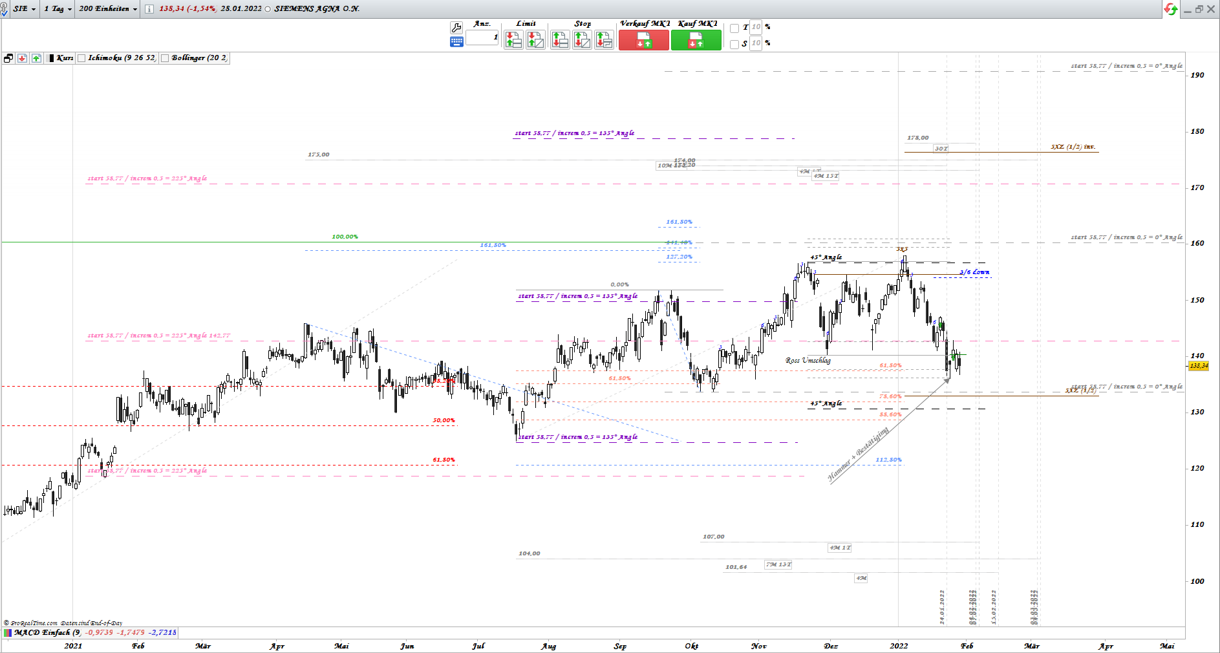Click the green "100.00%" Fibonacci label
Screen dimensions: 1220x653
[x=345, y=237]
